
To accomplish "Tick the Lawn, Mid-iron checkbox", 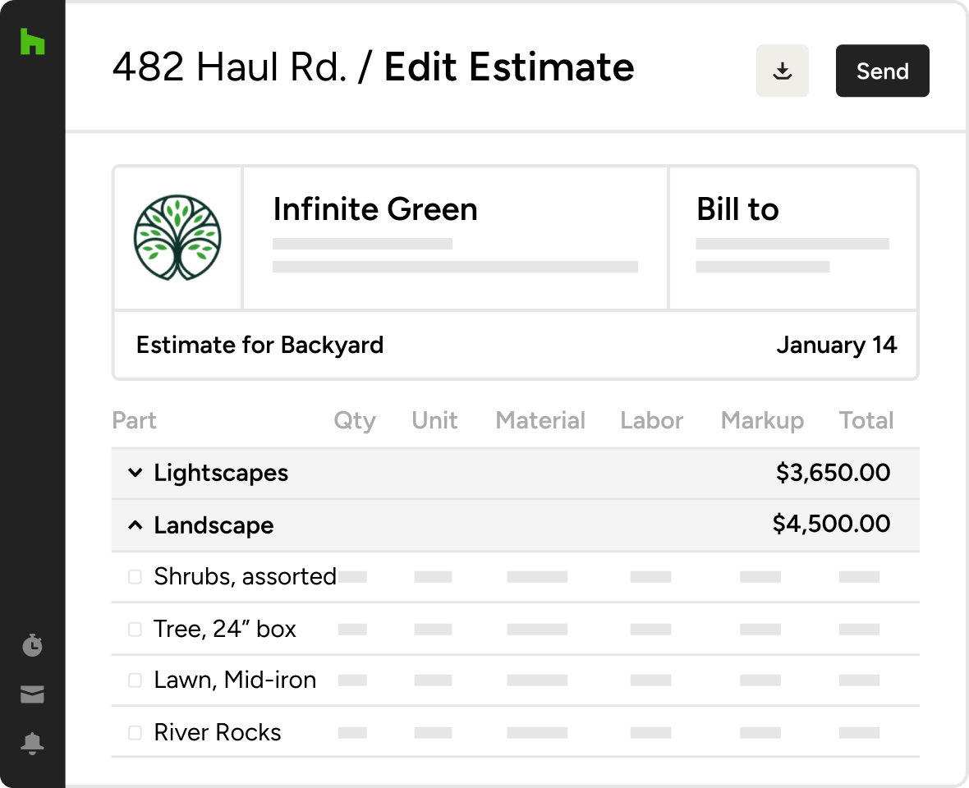I will point(135,680).
